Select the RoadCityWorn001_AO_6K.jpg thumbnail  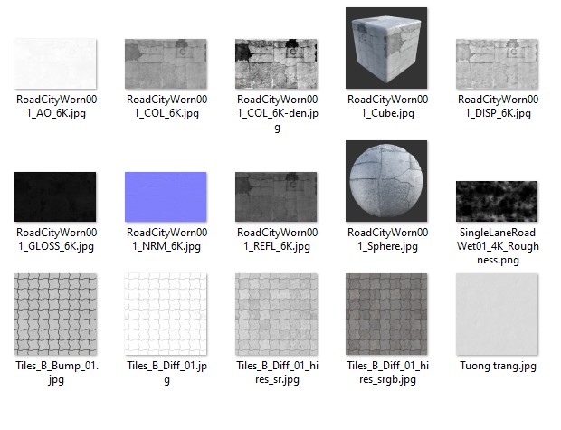click(x=55, y=63)
